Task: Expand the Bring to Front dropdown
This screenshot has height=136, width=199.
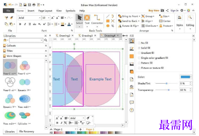Action: (x=139, y=16)
